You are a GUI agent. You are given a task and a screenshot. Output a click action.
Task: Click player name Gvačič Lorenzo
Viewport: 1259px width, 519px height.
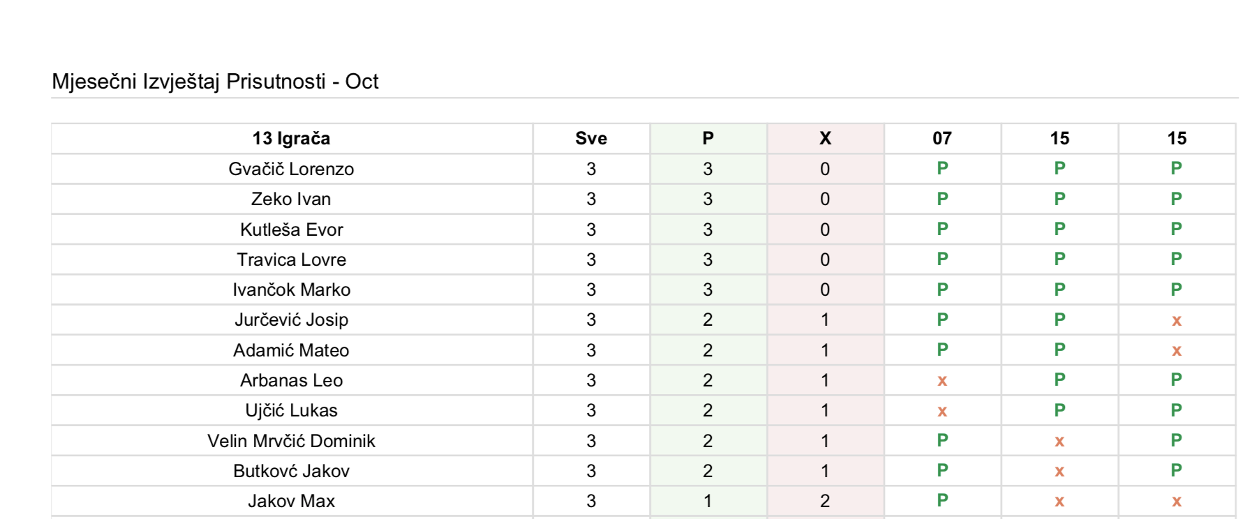coord(291,169)
